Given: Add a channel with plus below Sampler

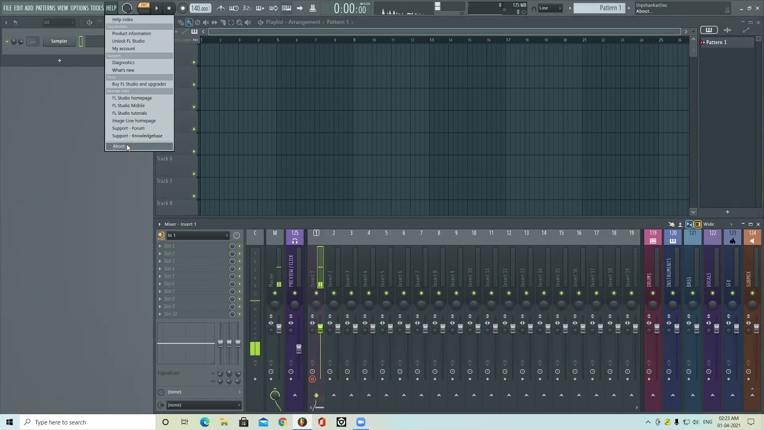Looking at the screenshot, I should (59, 60).
